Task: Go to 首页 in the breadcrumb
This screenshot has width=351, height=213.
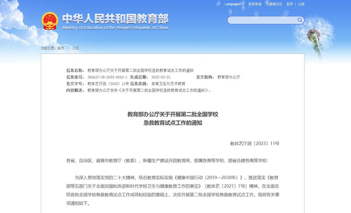Action: pyautogui.click(x=61, y=48)
